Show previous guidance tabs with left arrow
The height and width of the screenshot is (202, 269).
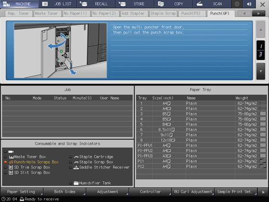tap(244, 14)
